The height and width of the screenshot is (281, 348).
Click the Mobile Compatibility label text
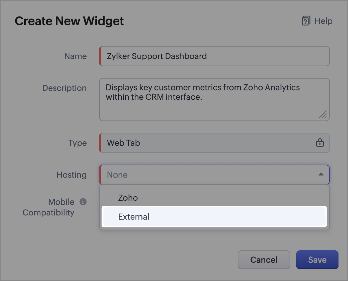48,212
